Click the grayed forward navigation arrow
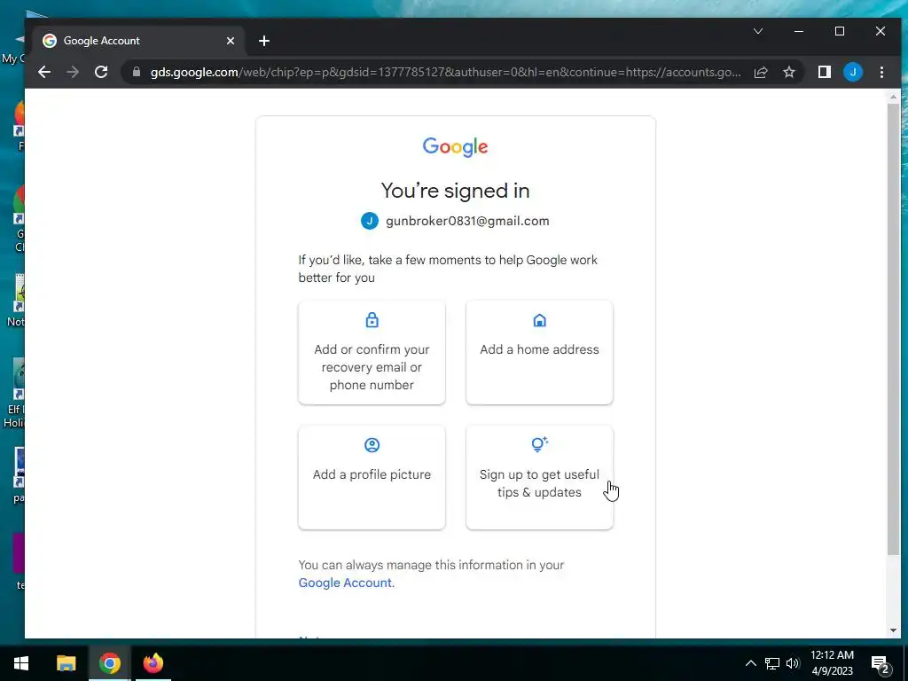 point(73,72)
